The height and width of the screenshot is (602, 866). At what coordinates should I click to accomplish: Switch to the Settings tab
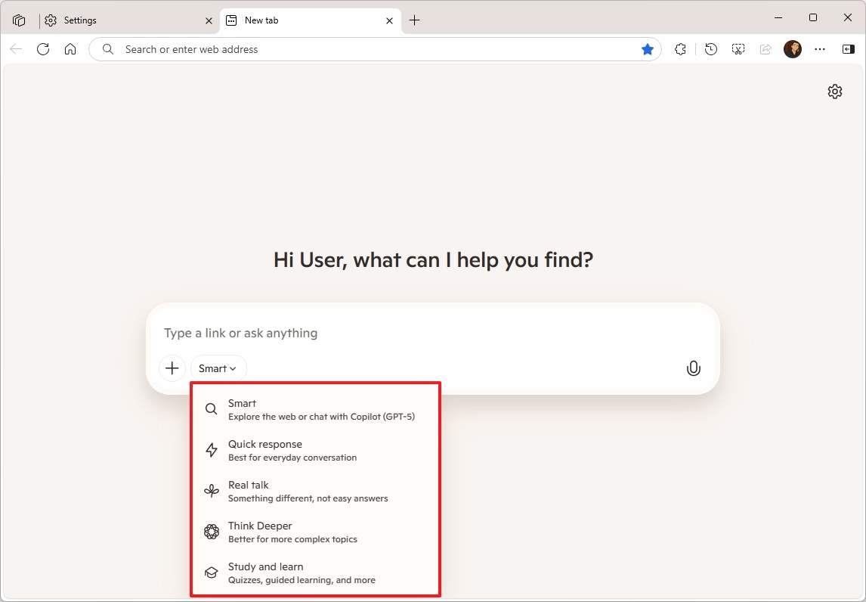(x=79, y=20)
